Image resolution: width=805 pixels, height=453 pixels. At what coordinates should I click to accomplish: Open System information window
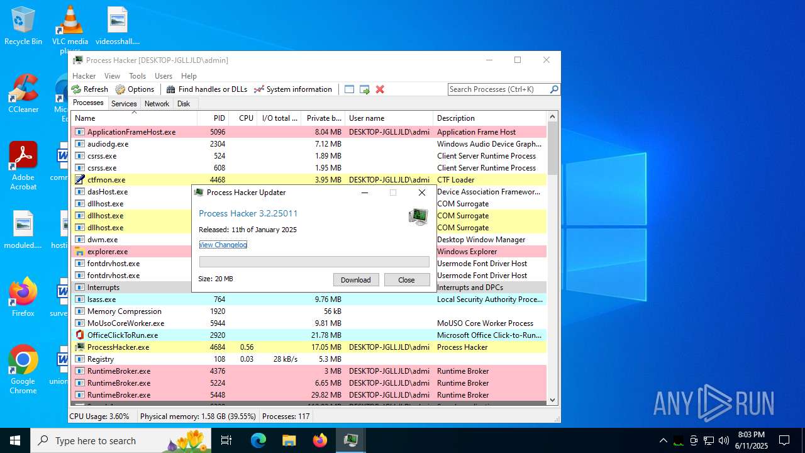tap(293, 89)
